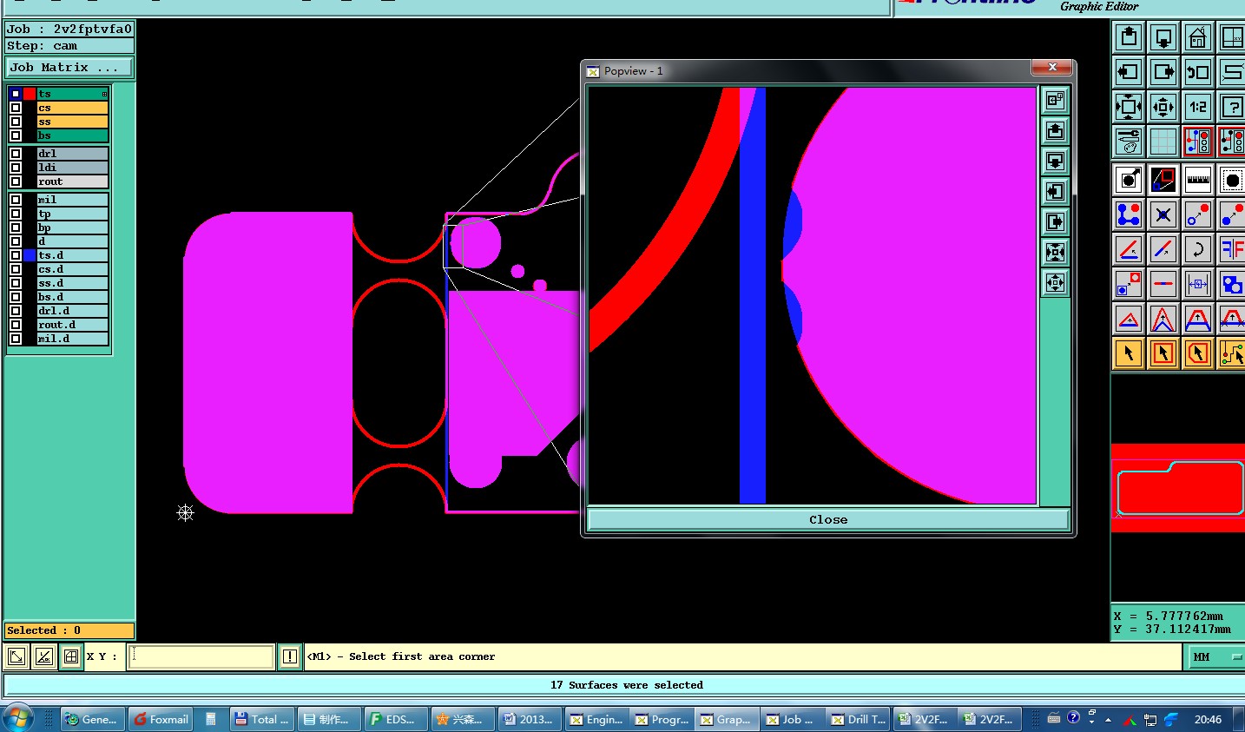Viewport: 1245px width, 732px height.
Task: Open Foxmail from the taskbar
Action: 161,719
